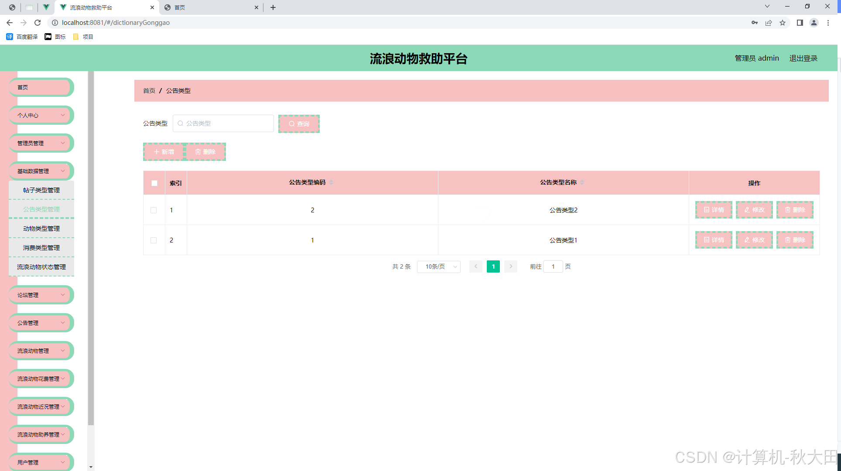Click 修改 button for 公告类型2 row
Image resolution: width=841 pixels, height=471 pixels.
coord(754,210)
